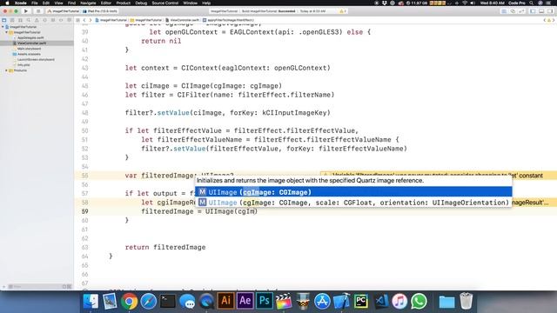Jump to the previous issue arrow
Screen dimensions: 557x313
point(544,20)
